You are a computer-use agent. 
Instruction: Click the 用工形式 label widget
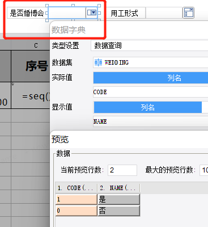point(126,13)
